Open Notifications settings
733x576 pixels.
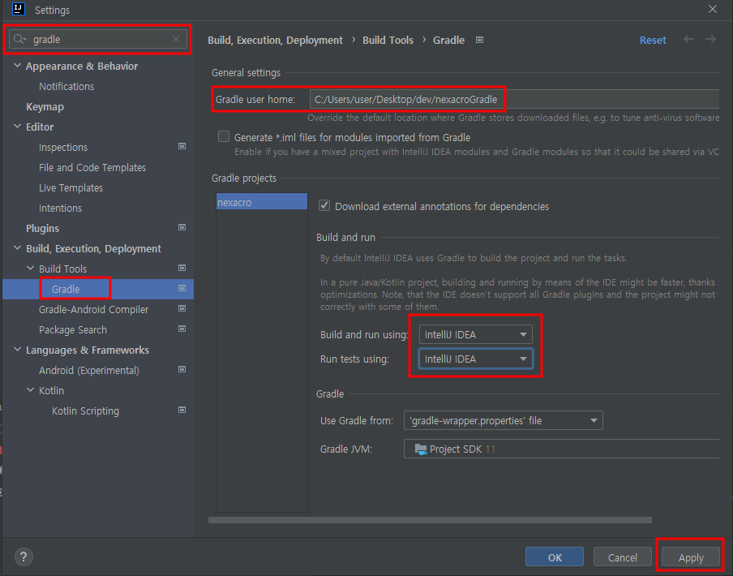tap(66, 87)
